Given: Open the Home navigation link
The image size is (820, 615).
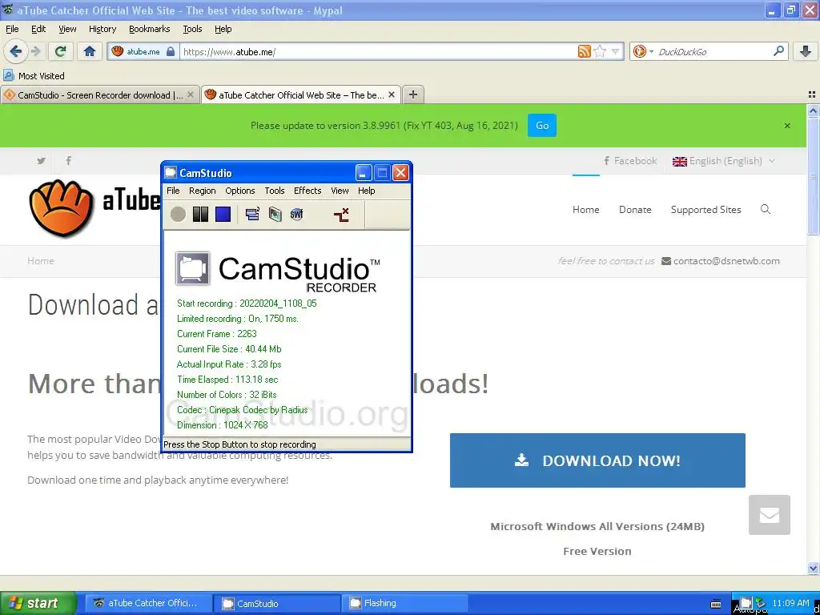Looking at the screenshot, I should pyautogui.click(x=585, y=210).
